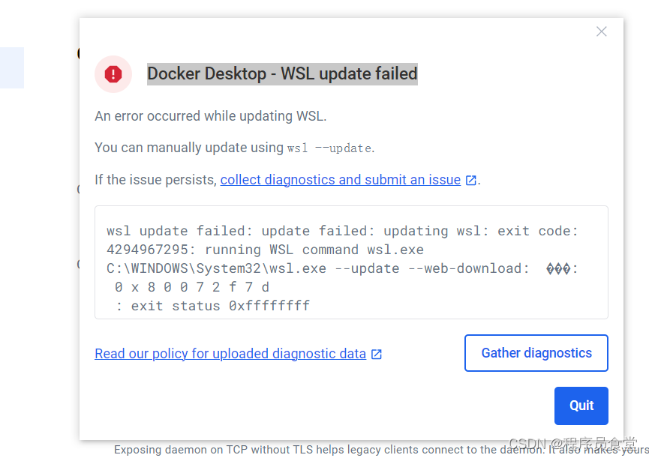Click the exit status 0xffffffff line
The height and width of the screenshot is (458, 649).
212,306
